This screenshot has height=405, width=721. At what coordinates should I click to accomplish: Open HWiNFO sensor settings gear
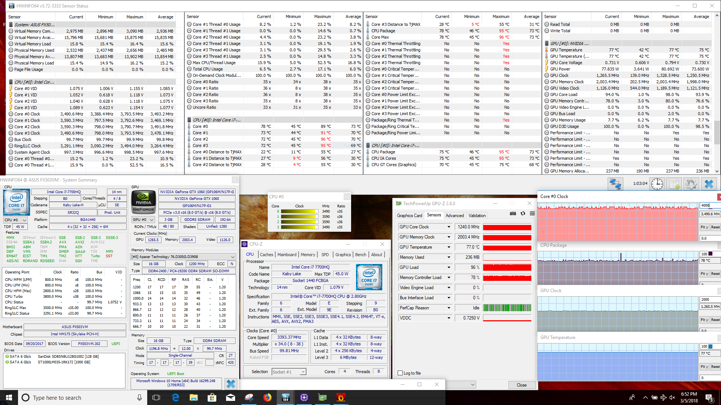pyautogui.click(x=691, y=184)
